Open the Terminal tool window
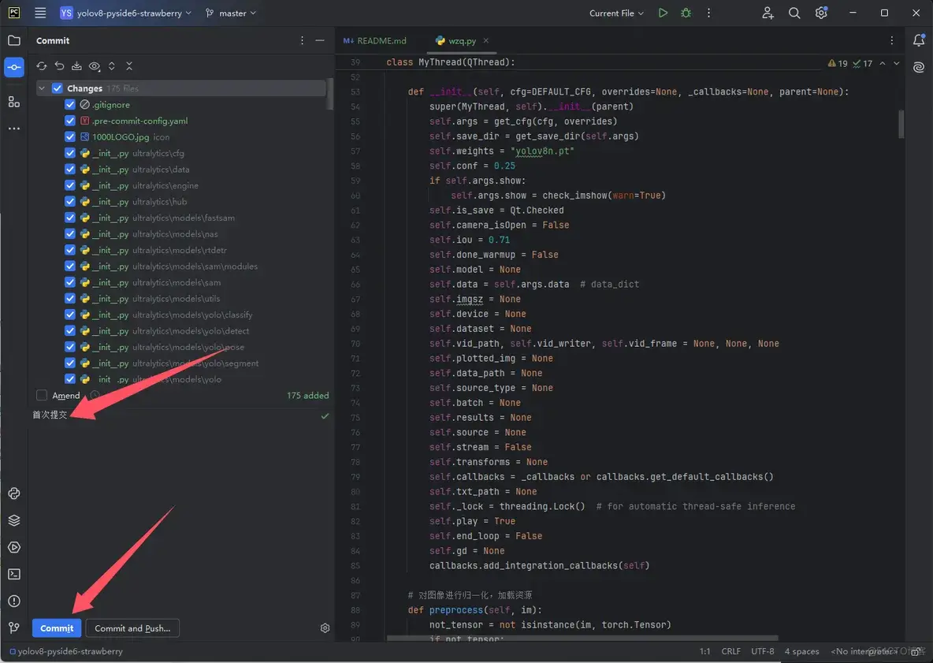The width and height of the screenshot is (933, 663). coord(13,574)
